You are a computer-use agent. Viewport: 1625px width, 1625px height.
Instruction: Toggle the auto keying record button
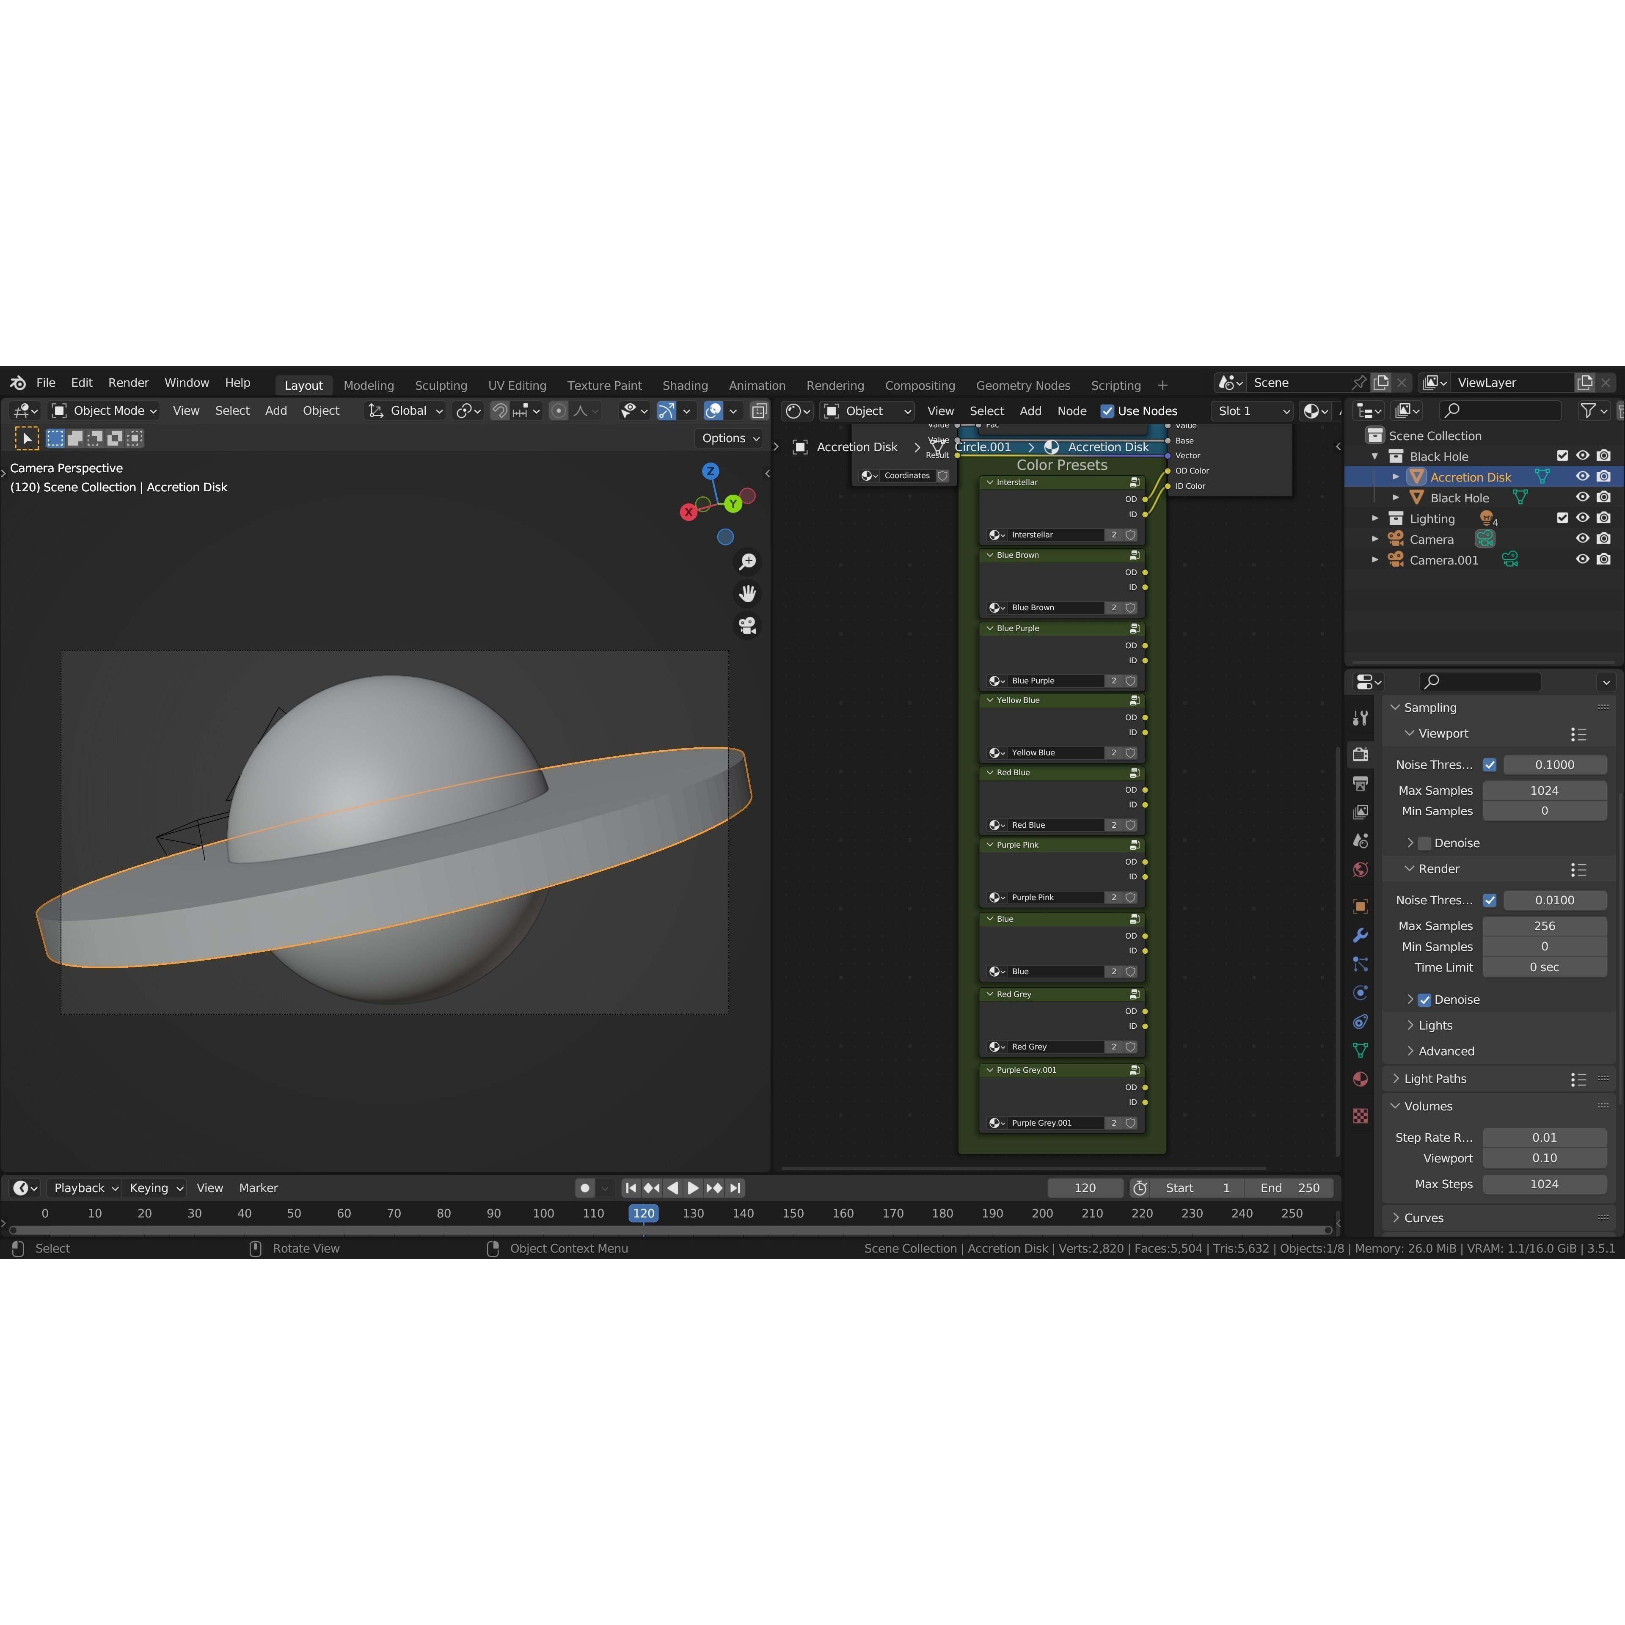[584, 1187]
